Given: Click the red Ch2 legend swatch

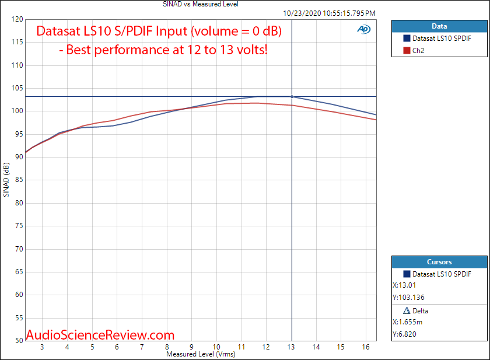Looking at the screenshot, I should (x=407, y=51).
